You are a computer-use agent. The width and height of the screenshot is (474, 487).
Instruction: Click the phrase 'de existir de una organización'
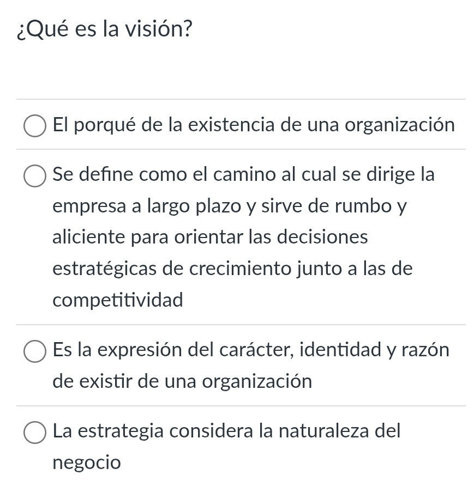click(182, 381)
